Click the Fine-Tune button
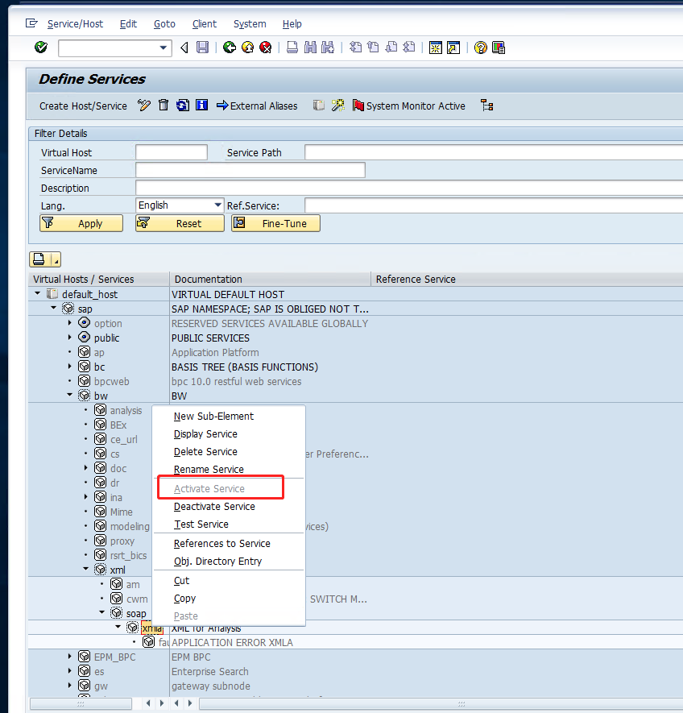This screenshot has width=683, height=713. pos(276,223)
